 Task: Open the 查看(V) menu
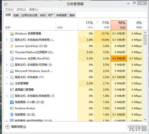(x=33, y=10)
